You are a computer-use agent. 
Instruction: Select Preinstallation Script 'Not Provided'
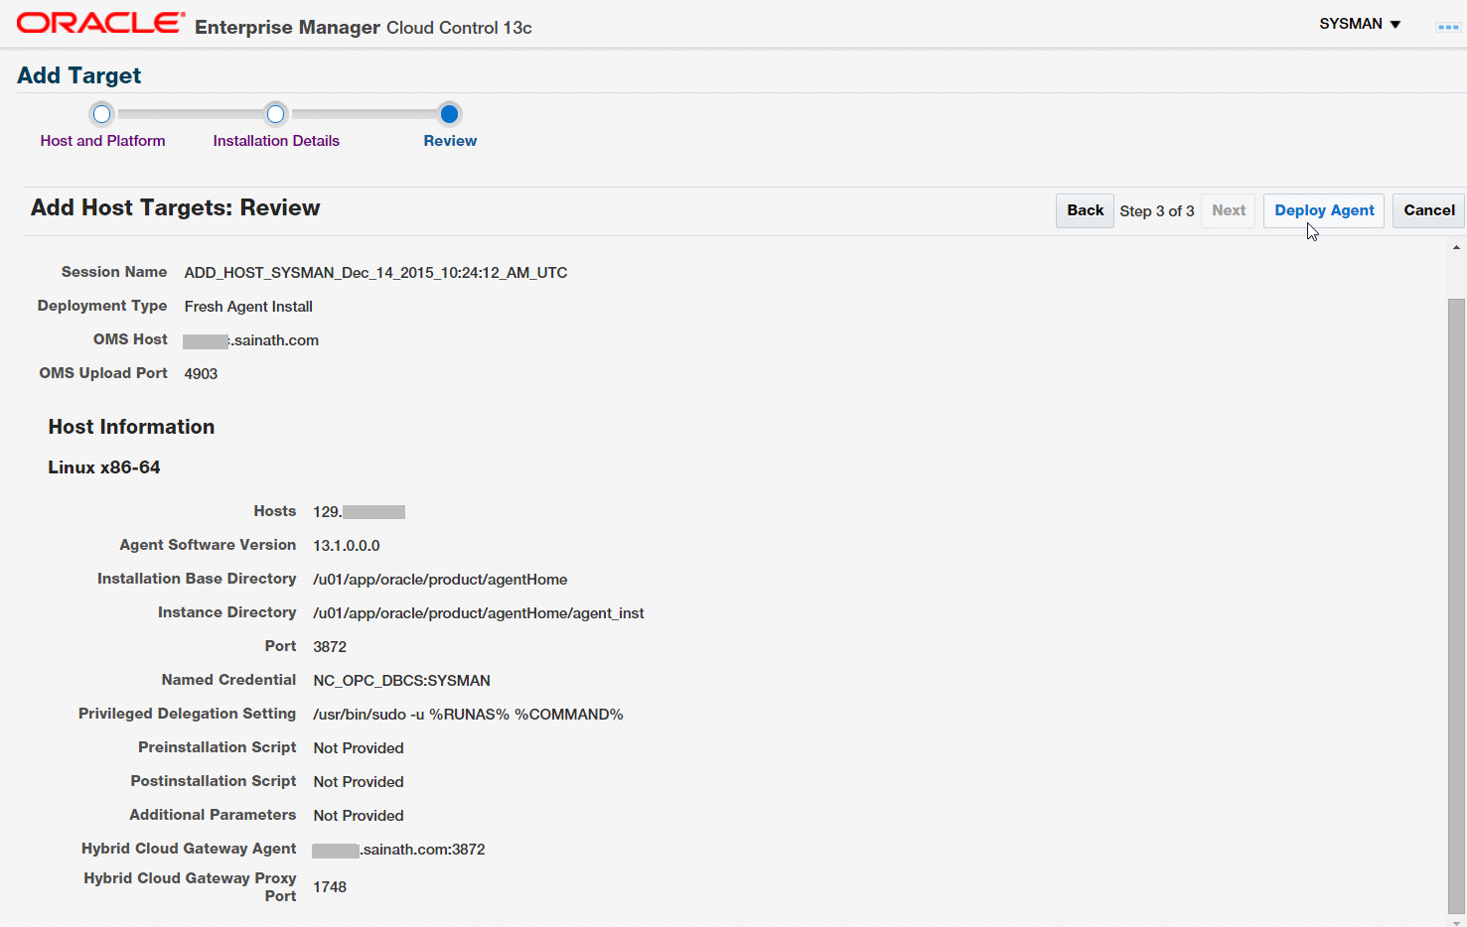(359, 748)
